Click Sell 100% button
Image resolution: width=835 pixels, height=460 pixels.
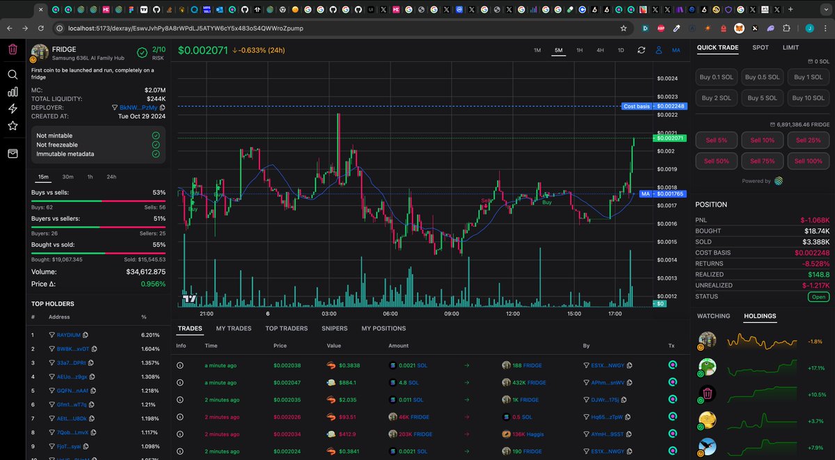tap(809, 161)
